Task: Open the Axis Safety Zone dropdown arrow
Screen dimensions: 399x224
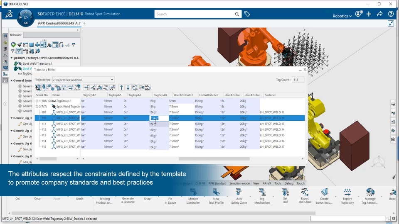Action: coord(250,196)
